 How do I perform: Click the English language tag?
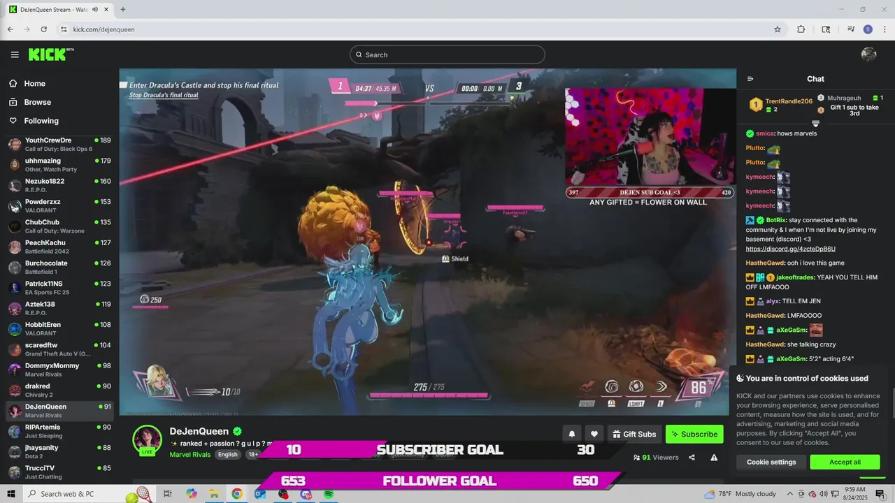(x=227, y=454)
